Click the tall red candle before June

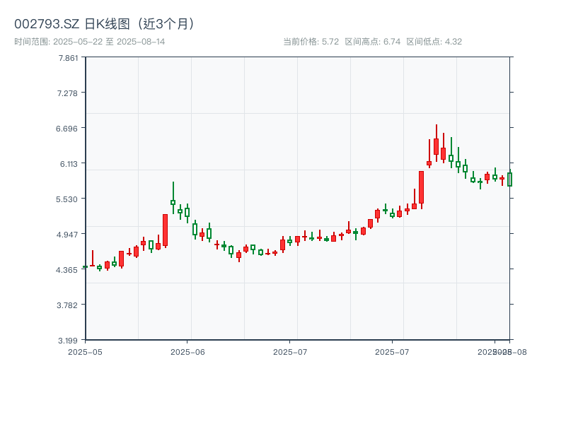[x=165, y=230]
